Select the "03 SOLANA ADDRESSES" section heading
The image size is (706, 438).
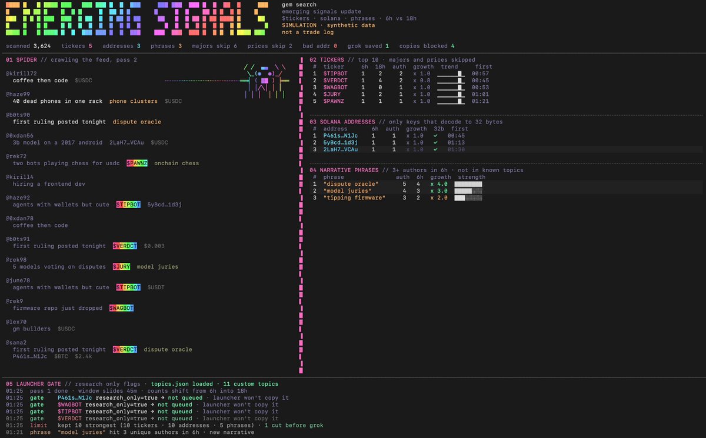pos(342,122)
